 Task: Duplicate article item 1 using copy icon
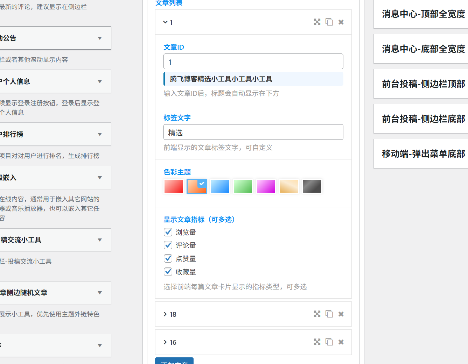(329, 22)
